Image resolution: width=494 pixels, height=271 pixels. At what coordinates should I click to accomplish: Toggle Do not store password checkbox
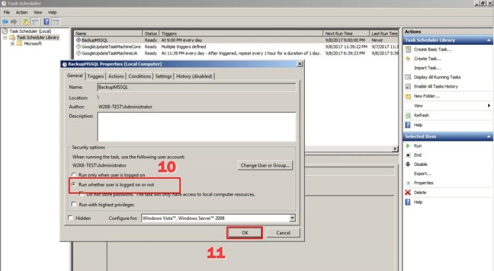click(82, 194)
